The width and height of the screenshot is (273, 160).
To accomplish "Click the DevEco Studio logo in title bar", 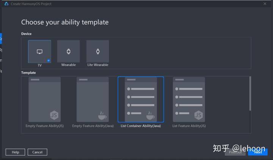I will point(6,4).
